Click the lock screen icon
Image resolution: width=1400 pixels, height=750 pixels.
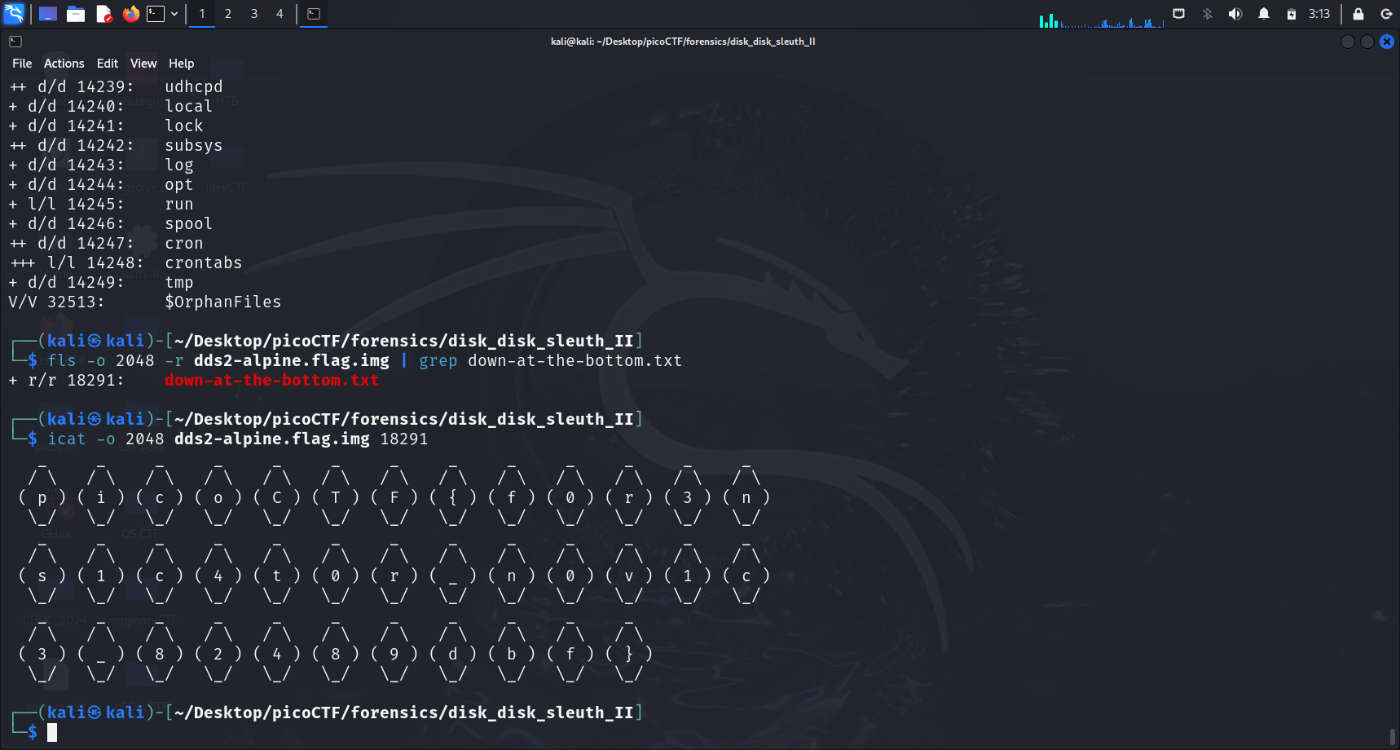pos(1358,14)
